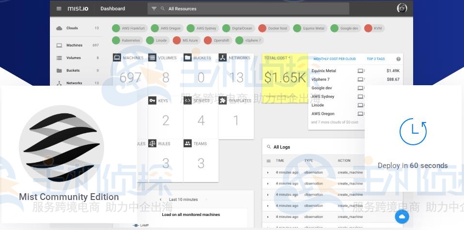The image size is (464, 230).
Task: Click the filter icon in search bar
Action: [154, 9]
